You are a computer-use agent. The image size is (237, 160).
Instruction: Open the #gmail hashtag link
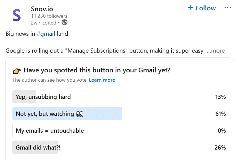(46, 34)
